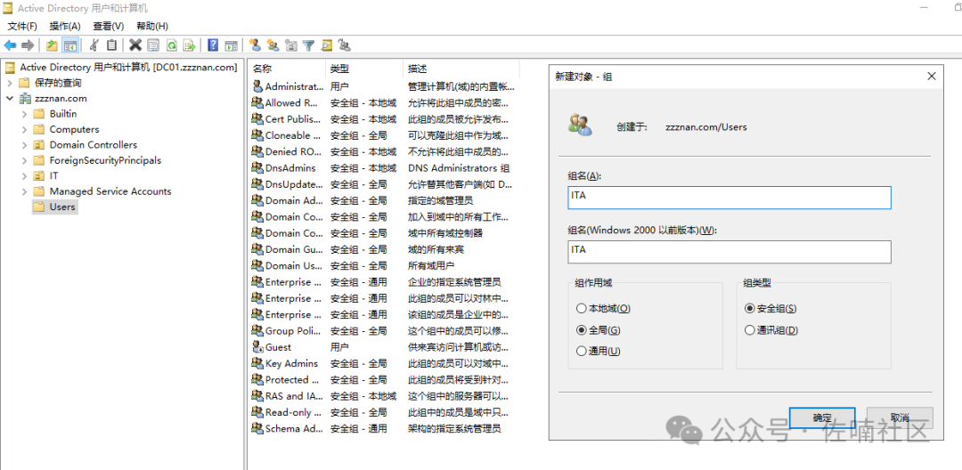Open the 查看(V) menu
The width and height of the screenshot is (962, 470).
pos(109,26)
